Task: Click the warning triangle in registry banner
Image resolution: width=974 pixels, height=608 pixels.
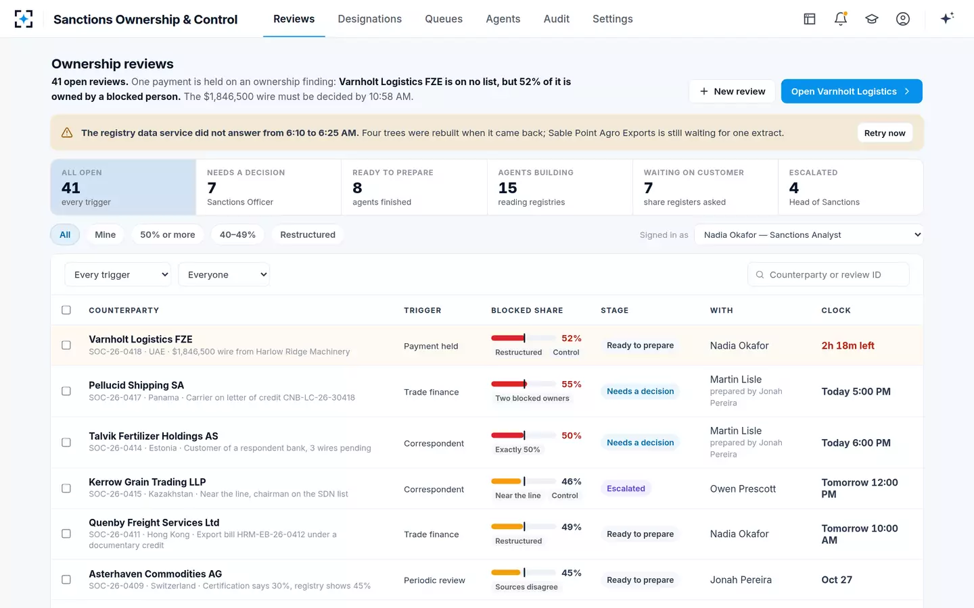Action: coord(67,133)
